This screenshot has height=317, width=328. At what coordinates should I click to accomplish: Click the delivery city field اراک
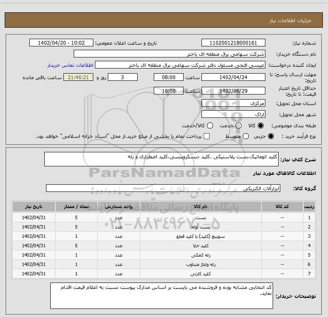click(233, 114)
